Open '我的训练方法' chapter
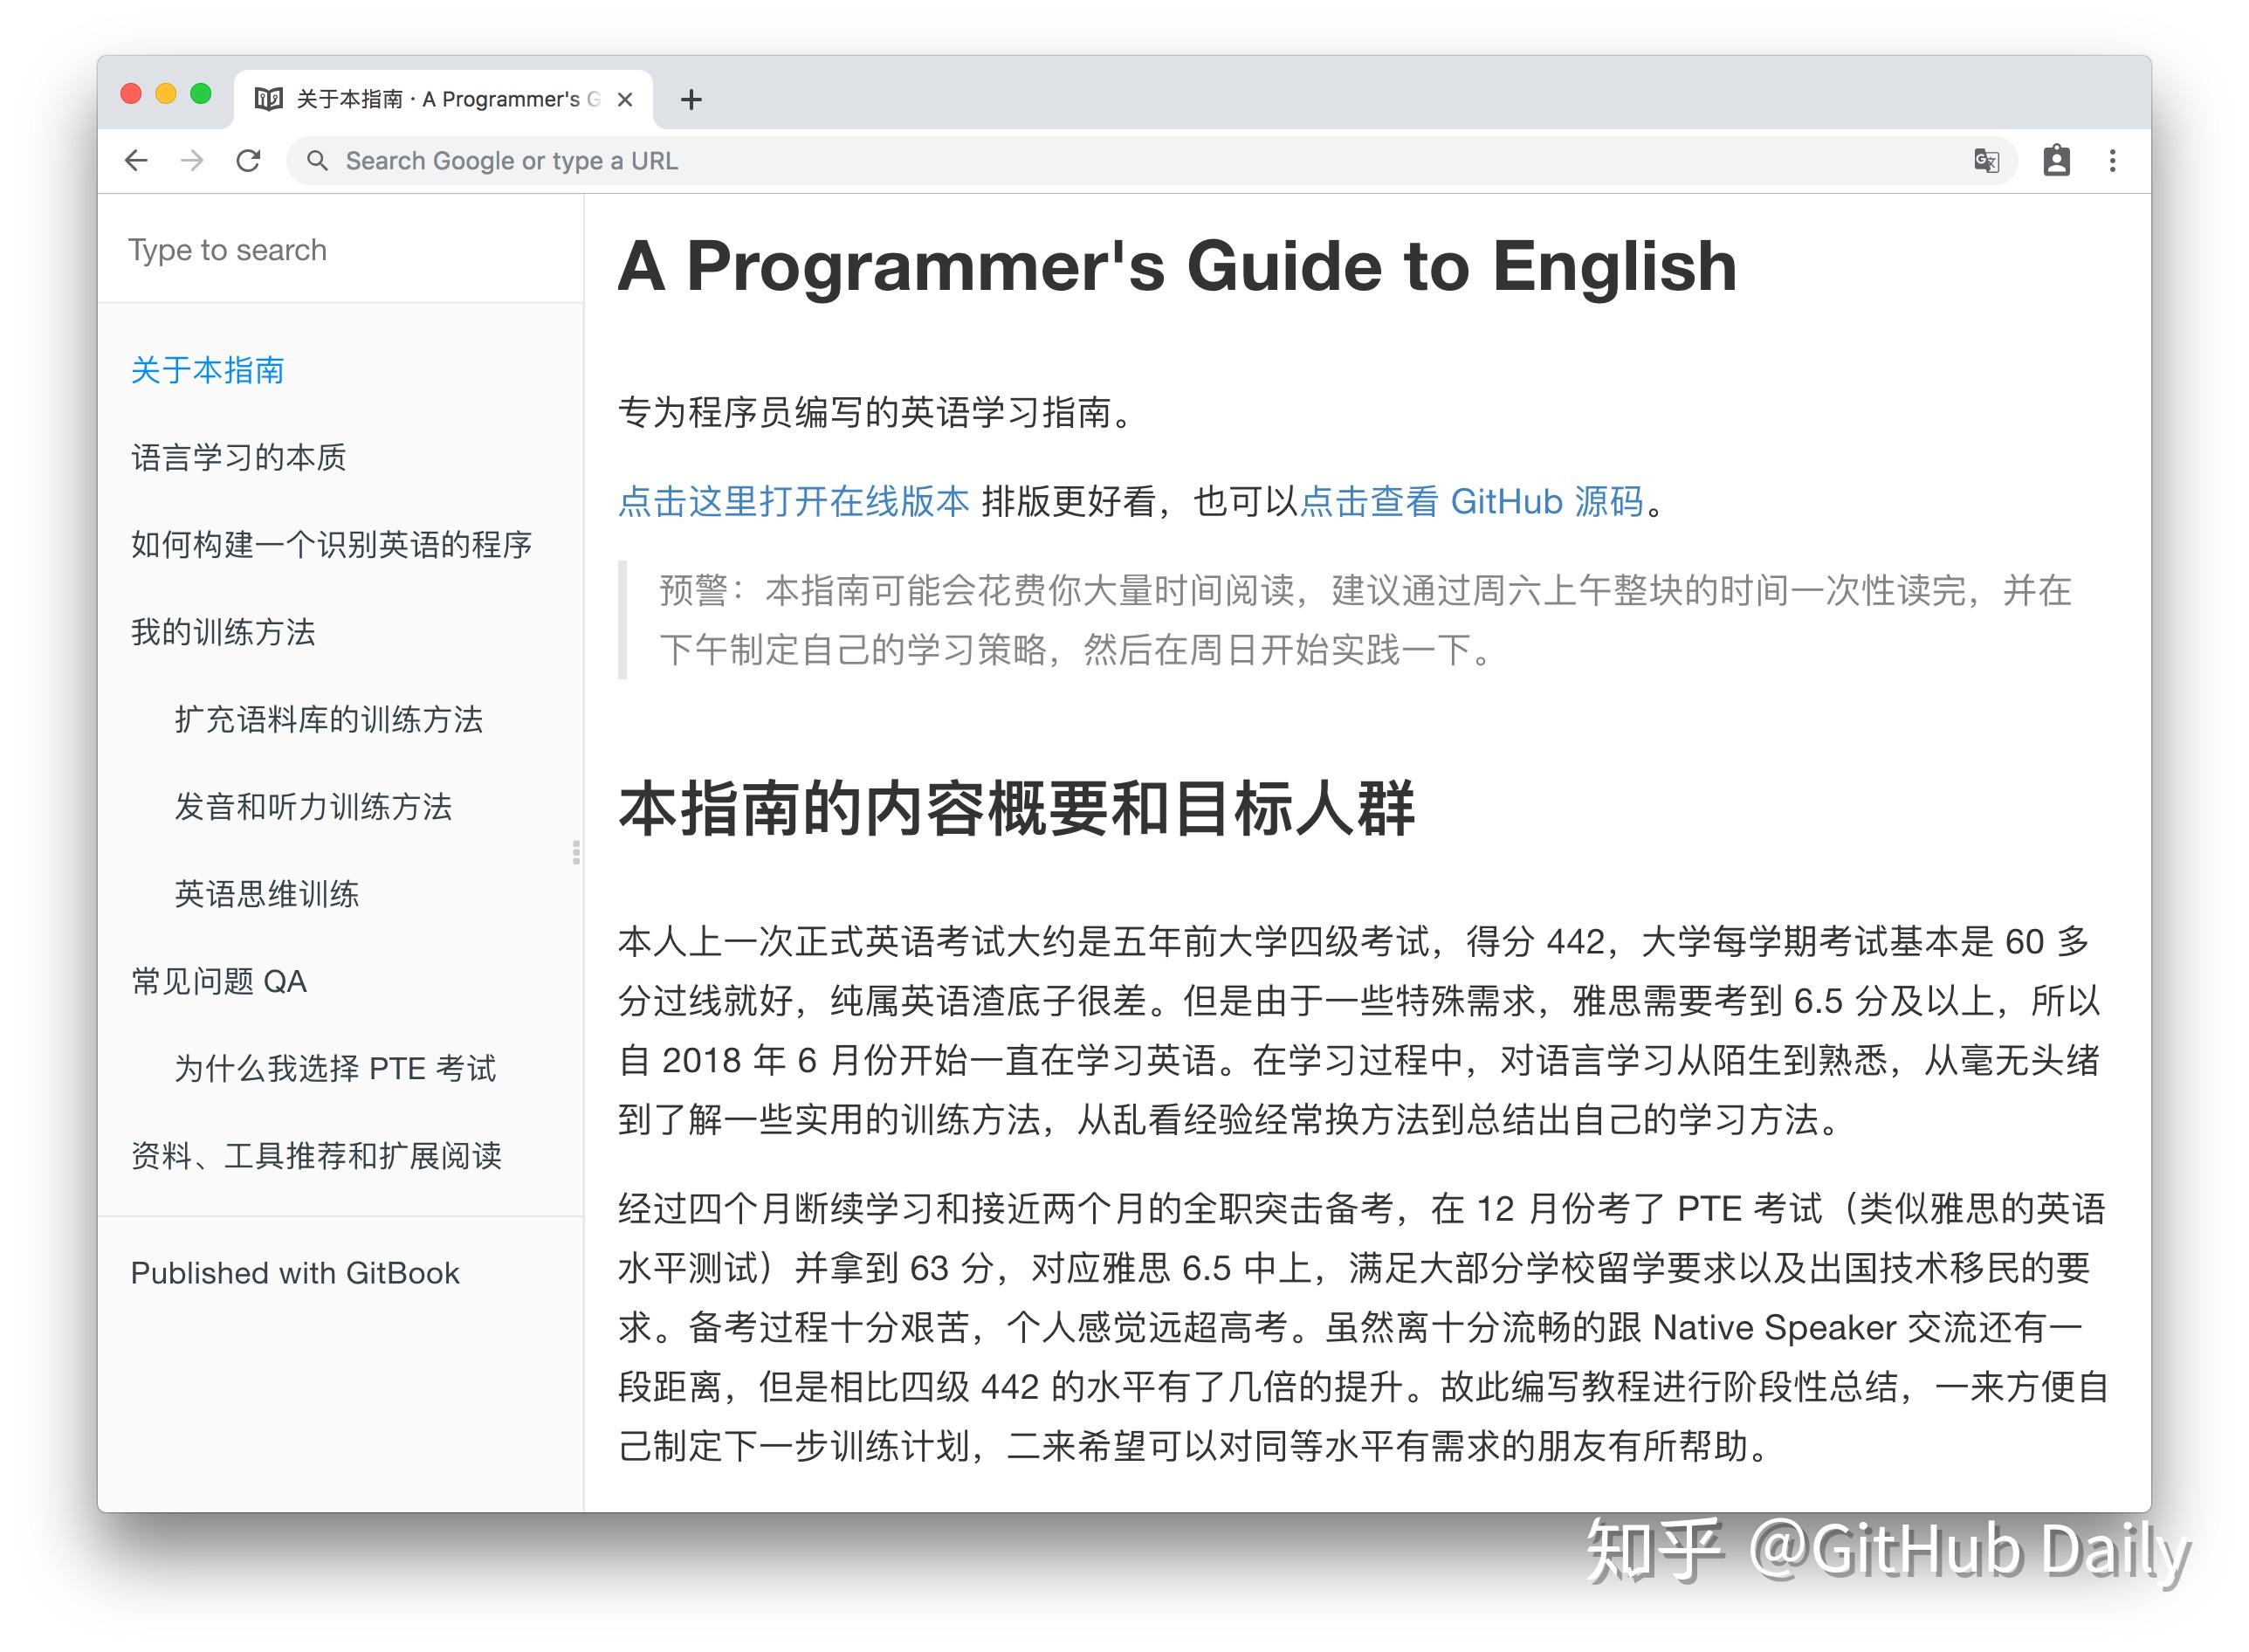This screenshot has height=1652, width=2249. 223,632
